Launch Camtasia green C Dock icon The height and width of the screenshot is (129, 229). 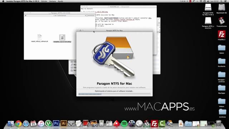(162, 124)
